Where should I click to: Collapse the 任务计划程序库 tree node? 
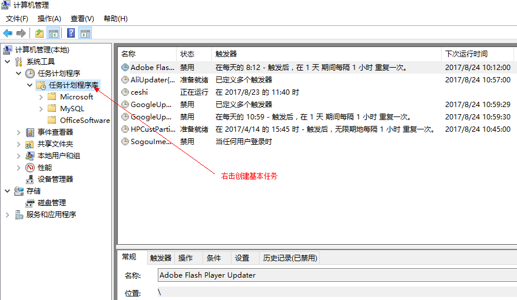click(x=29, y=85)
